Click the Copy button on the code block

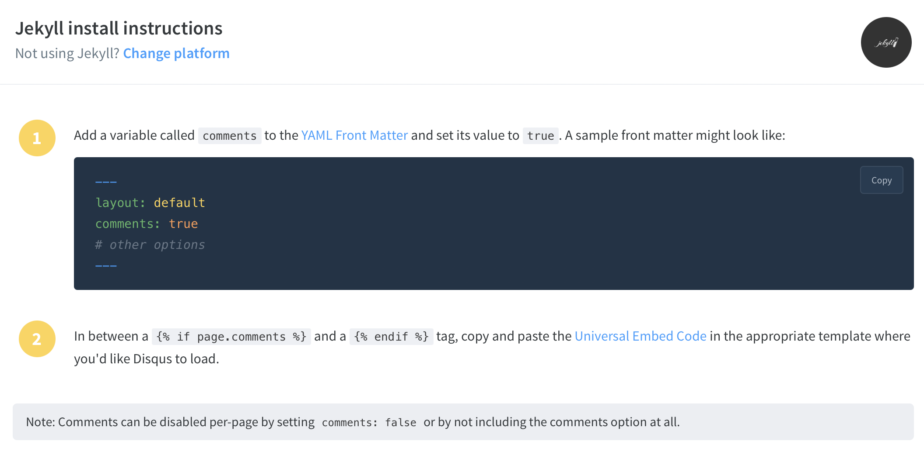(881, 179)
